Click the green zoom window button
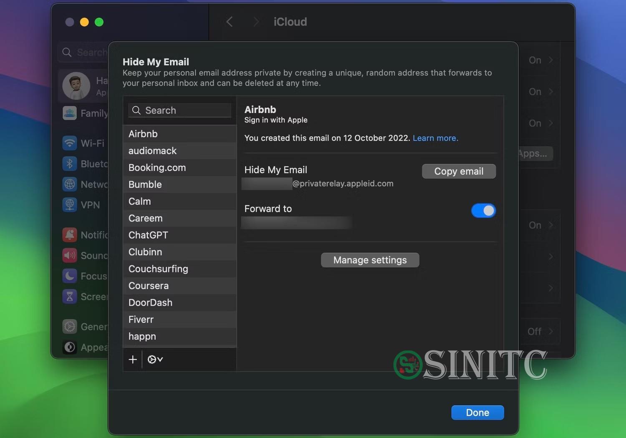The width and height of the screenshot is (626, 438). [99, 22]
